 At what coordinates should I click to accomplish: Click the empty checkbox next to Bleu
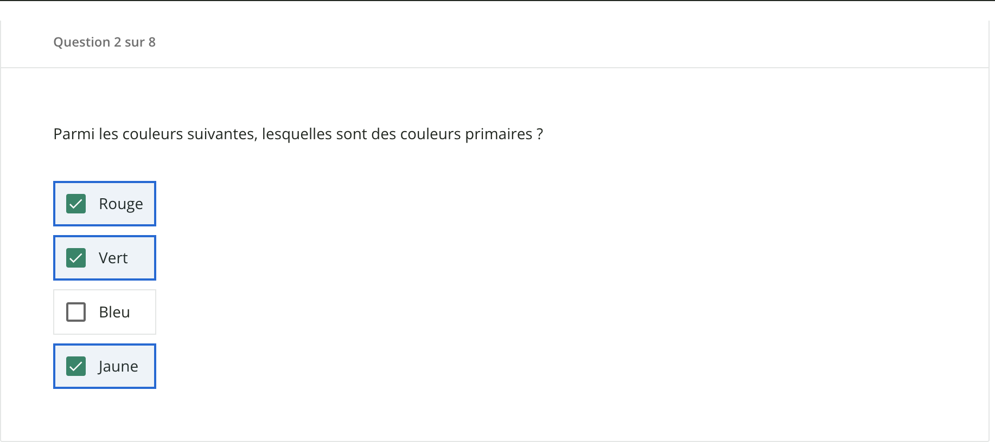tap(75, 312)
